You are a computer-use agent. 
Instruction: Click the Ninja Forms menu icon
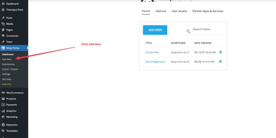(x=3, y=48)
